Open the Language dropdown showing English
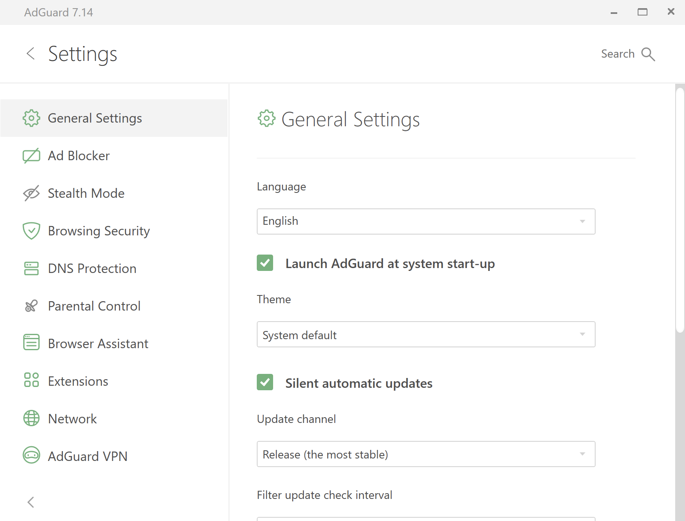 [x=426, y=221]
